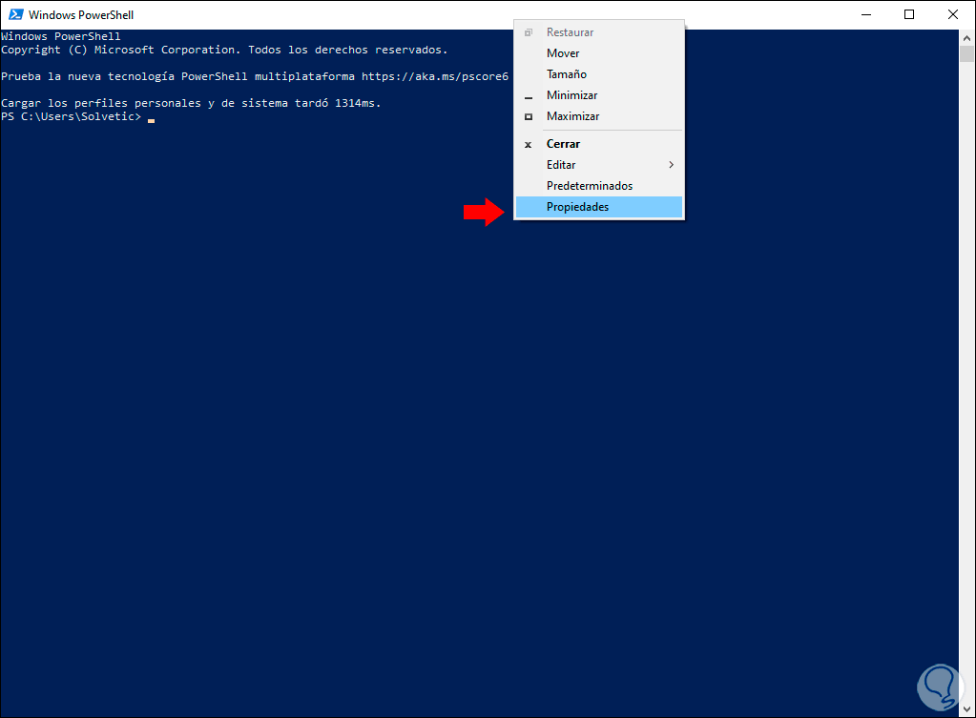
Task: Choose Predeterminados in the context menu
Action: [x=599, y=185]
